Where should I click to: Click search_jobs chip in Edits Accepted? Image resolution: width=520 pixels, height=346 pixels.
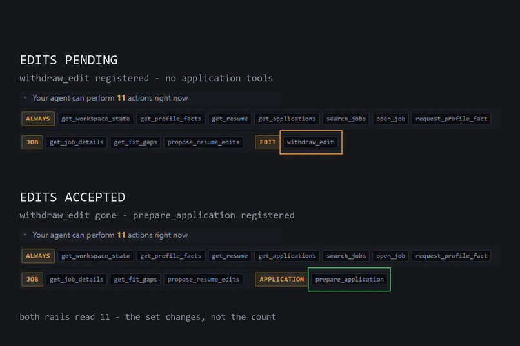pyautogui.click(x=346, y=256)
